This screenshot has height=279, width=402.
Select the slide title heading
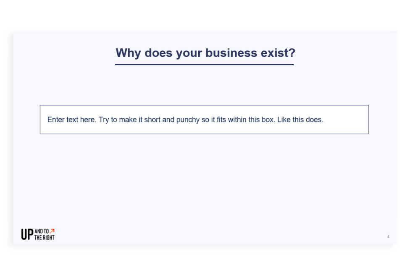pyautogui.click(x=205, y=53)
